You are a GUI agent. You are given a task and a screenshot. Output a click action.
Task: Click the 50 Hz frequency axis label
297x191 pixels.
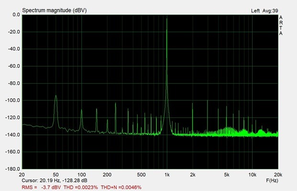coord(55,175)
